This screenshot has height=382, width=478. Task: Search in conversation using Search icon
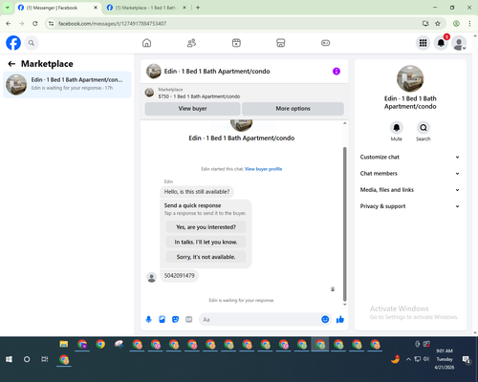[424, 128]
